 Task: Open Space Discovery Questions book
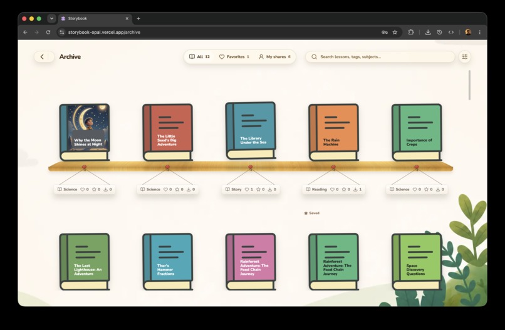pos(417,262)
